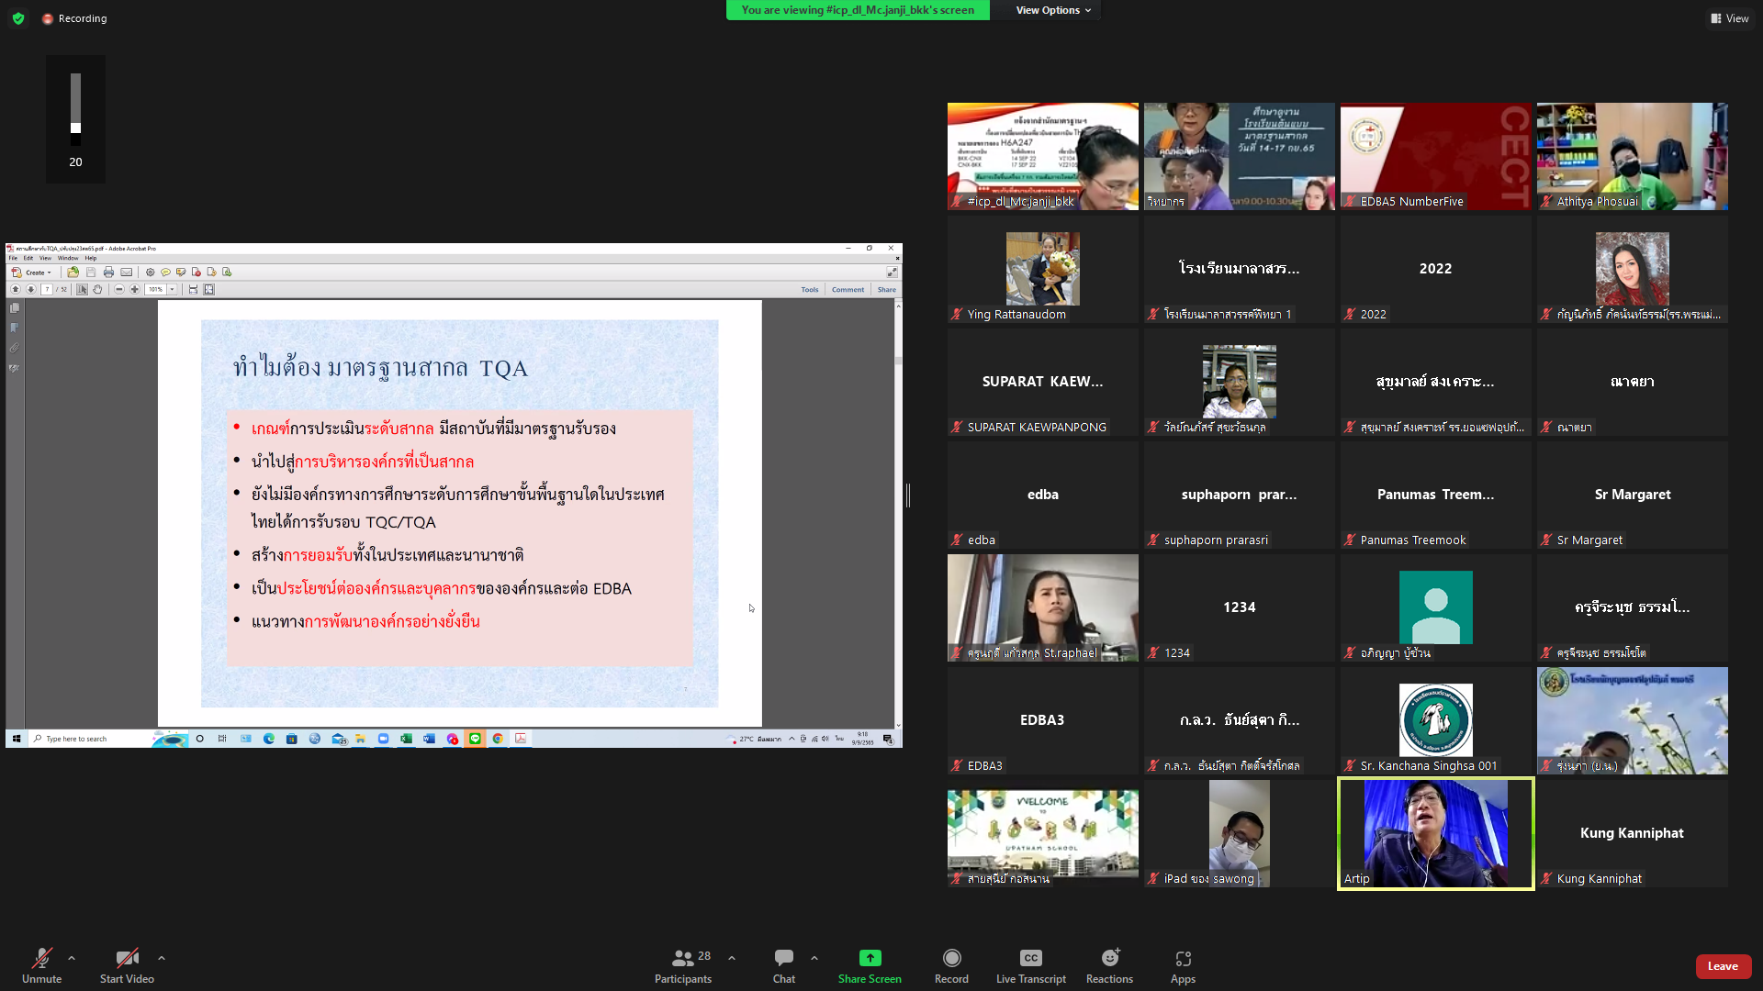Zoom in with the plus icon in Acrobat

tap(135, 289)
